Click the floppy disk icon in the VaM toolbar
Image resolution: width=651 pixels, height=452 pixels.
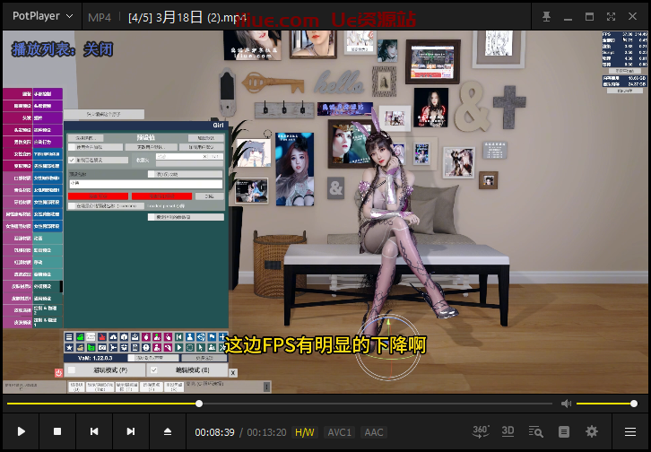(x=135, y=347)
